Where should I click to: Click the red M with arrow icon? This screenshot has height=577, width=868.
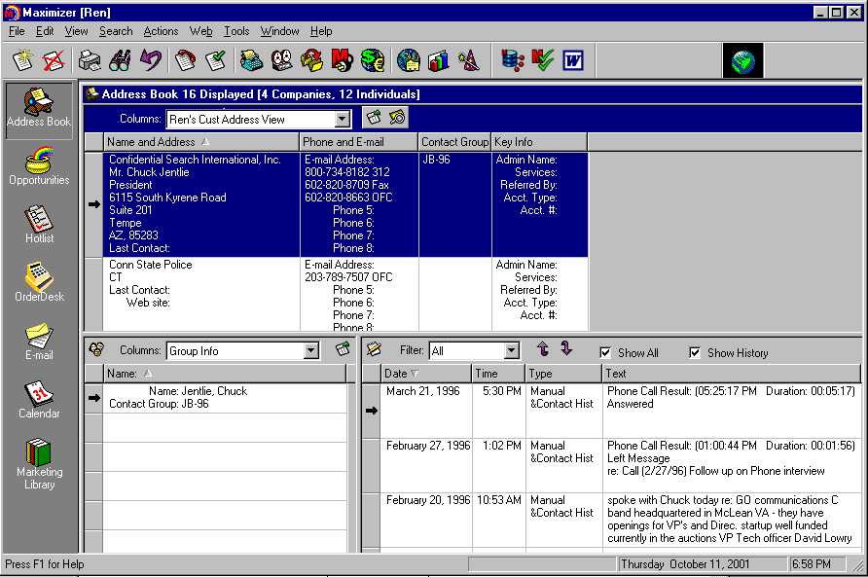pyautogui.click(x=343, y=60)
